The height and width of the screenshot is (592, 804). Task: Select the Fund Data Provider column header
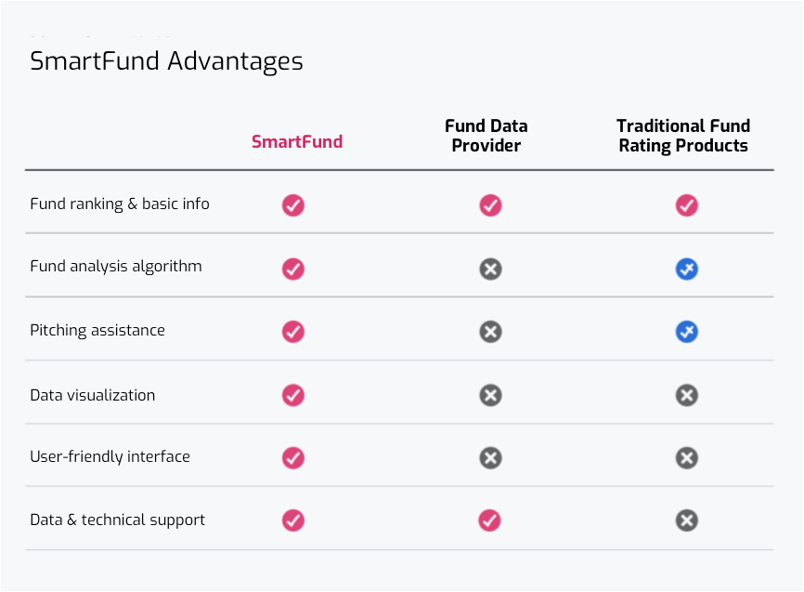click(486, 136)
